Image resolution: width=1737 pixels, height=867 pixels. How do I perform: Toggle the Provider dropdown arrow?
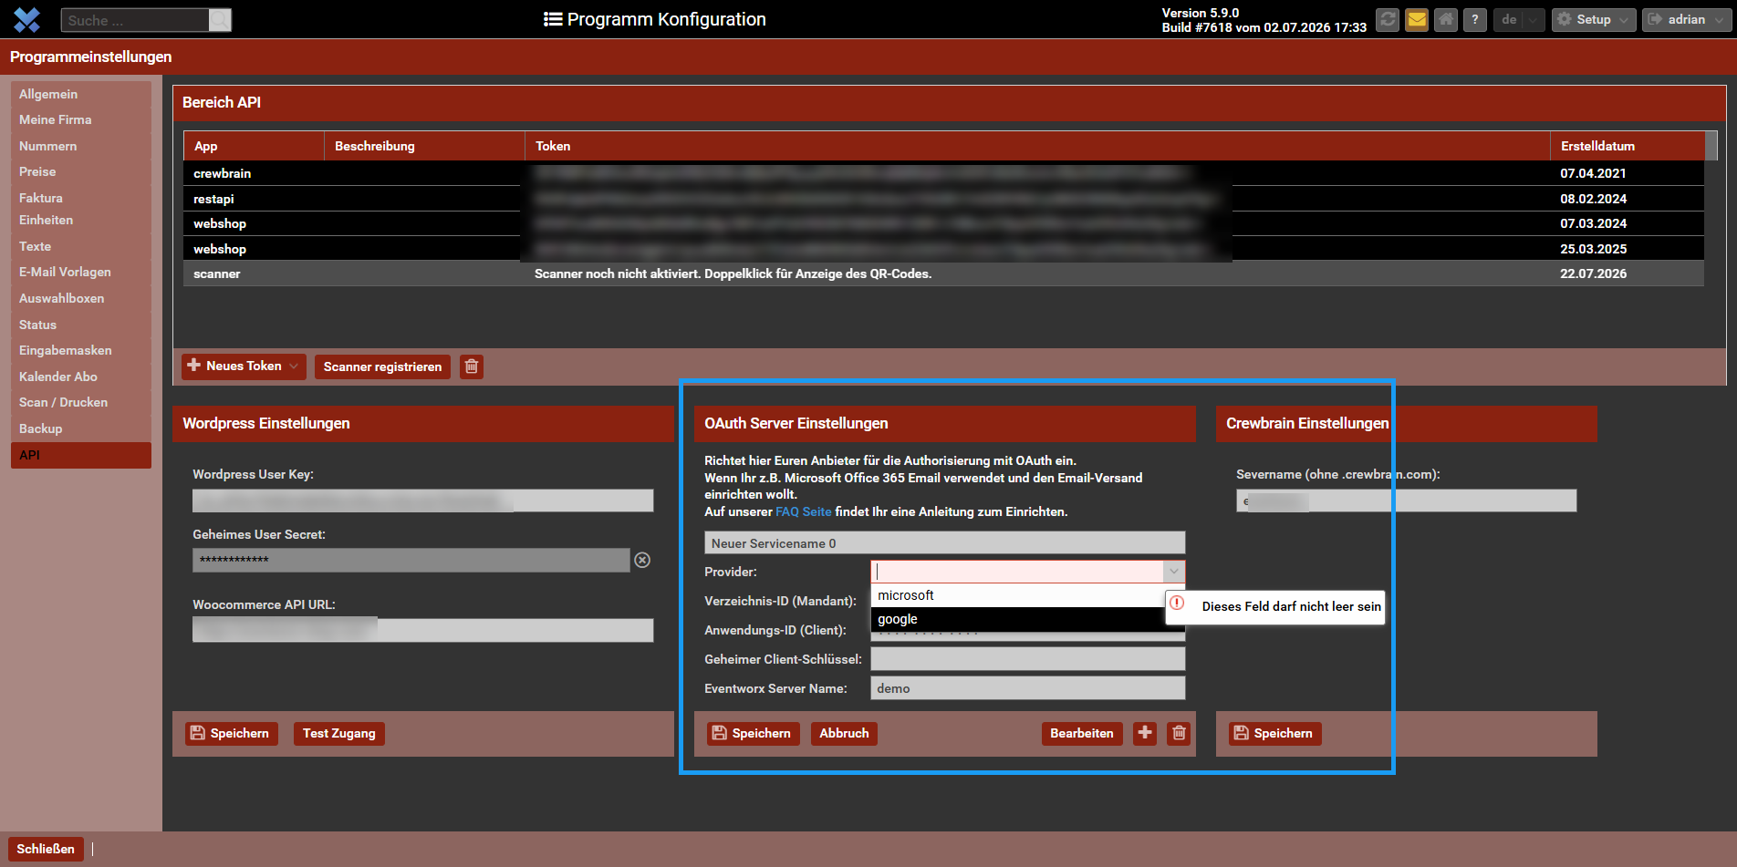1174,572
